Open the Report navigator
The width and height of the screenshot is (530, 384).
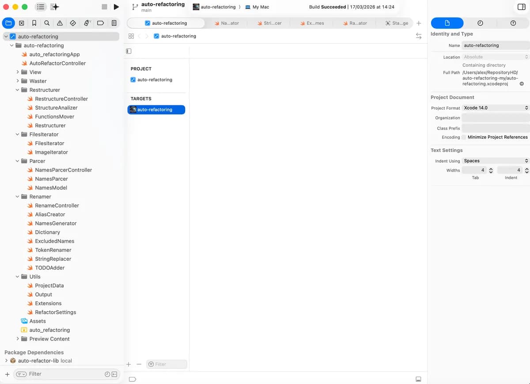[x=114, y=23]
